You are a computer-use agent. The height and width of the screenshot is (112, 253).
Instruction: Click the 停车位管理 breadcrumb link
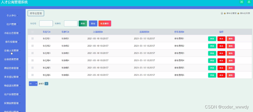pos(232,13)
